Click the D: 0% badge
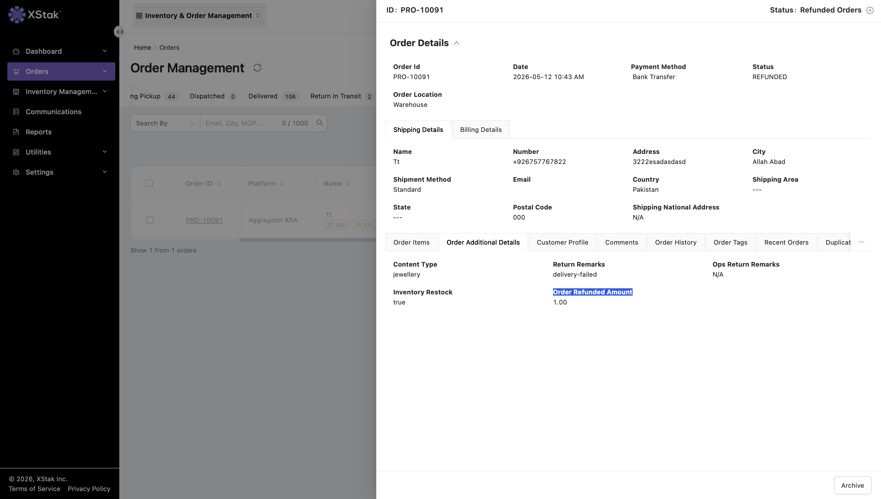881x499 pixels. click(x=337, y=225)
